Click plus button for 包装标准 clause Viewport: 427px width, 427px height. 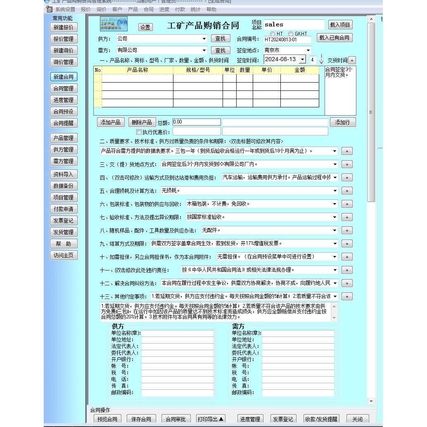point(347,204)
